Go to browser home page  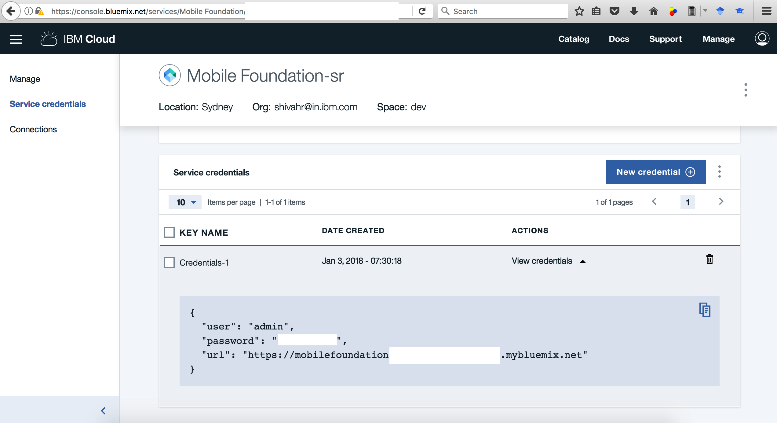(x=653, y=11)
